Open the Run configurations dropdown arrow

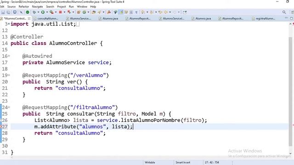(47, 12)
